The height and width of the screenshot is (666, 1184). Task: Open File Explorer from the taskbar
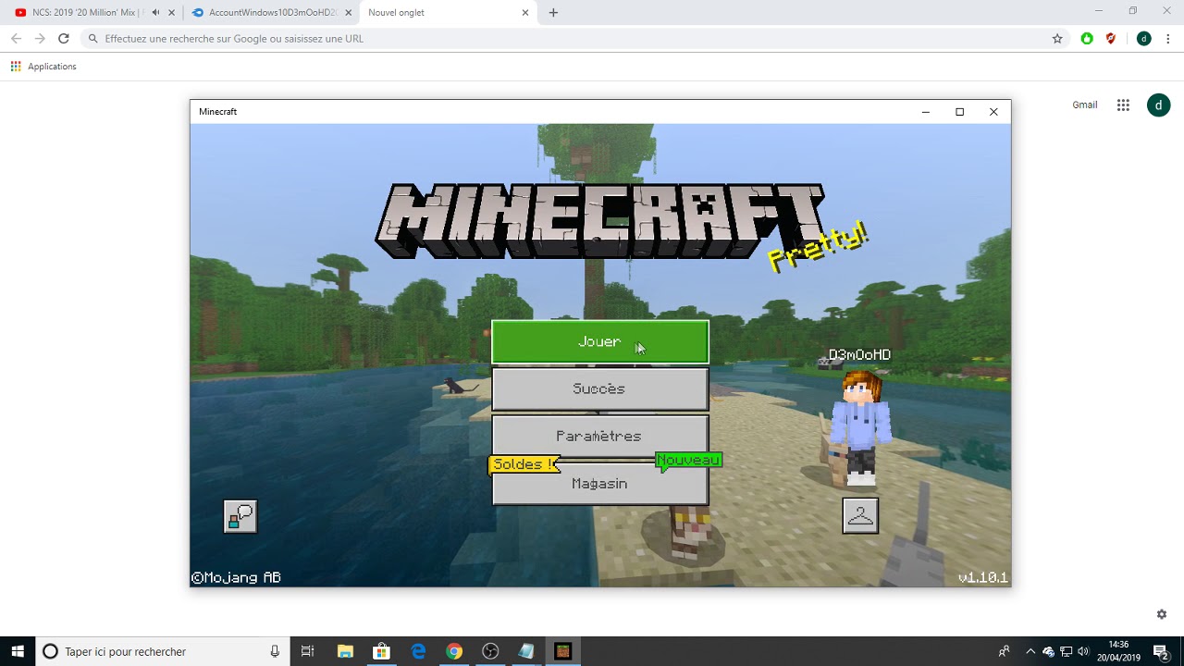click(345, 651)
